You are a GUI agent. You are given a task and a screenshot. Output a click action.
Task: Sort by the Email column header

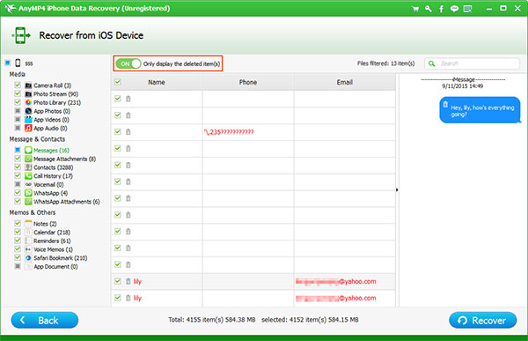click(x=344, y=82)
